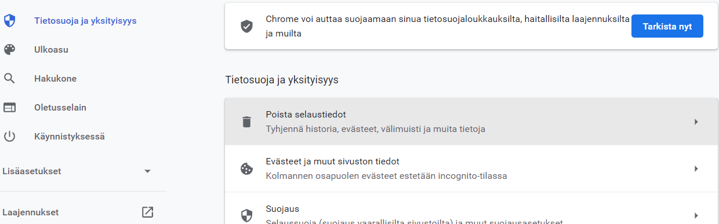719x224 pixels.
Task: Click the Tarkista nyt button
Action: coord(667,27)
